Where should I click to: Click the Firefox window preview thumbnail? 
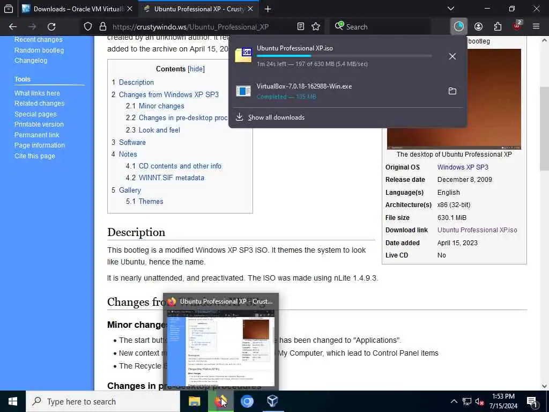tap(221, 347)
